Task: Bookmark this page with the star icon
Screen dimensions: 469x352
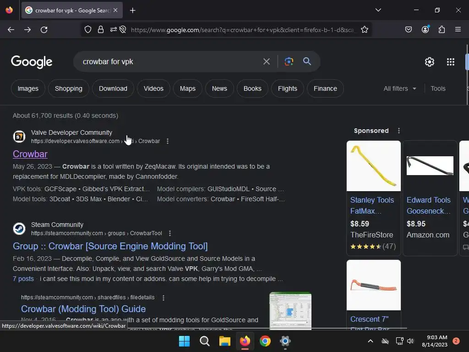Action: [364, 30]
